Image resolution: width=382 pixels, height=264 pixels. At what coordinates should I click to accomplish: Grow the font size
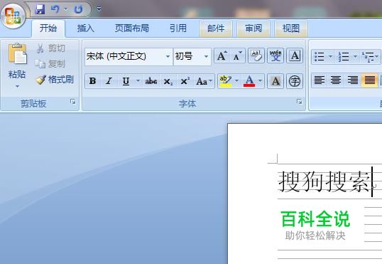pos(222,56)
